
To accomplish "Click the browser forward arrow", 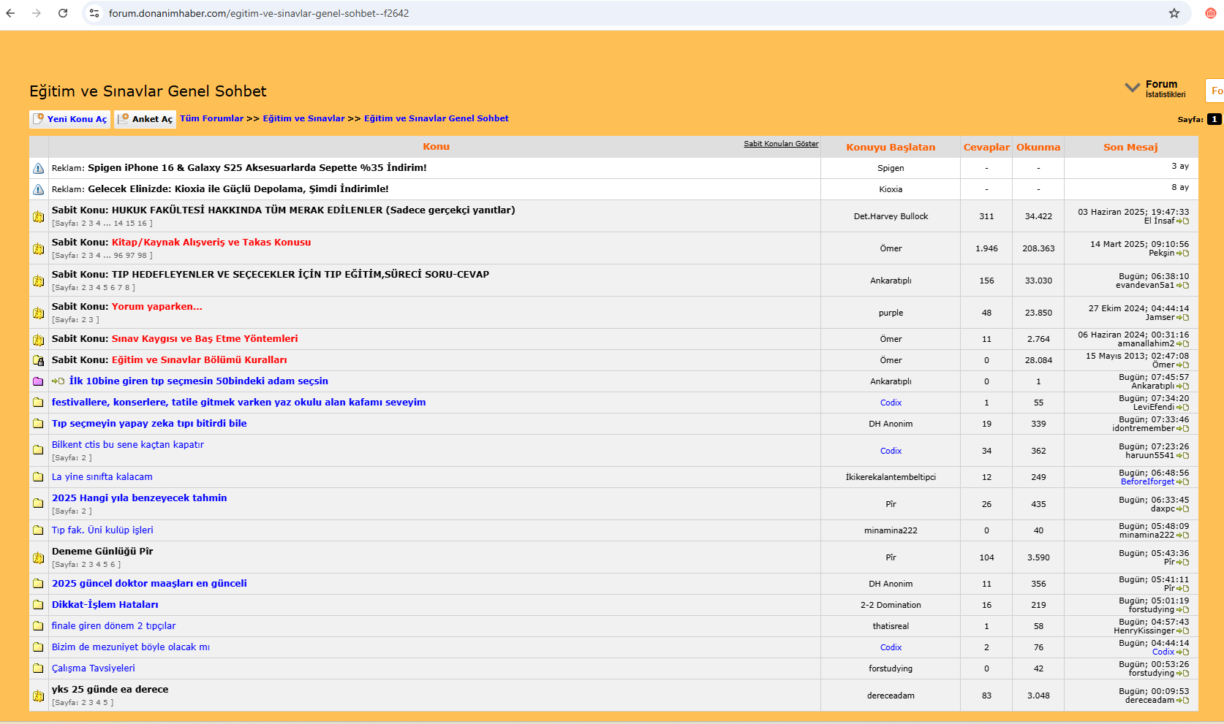I will [37, 13].
